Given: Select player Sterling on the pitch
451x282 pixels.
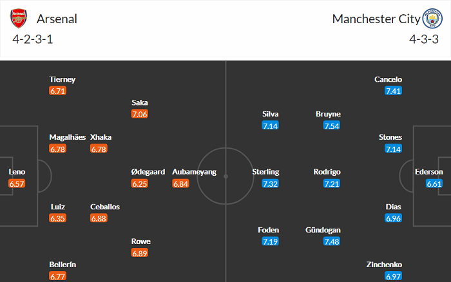Looking at the screenshot, I should coord(265,172).
